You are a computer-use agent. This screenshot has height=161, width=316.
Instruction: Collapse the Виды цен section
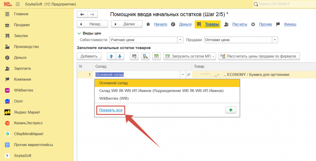[79, 33]
